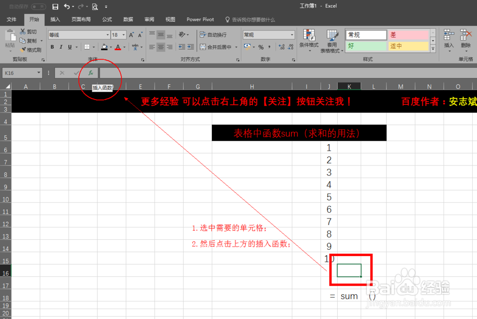Viewport: 477px width, 319px height.
Task: Open the Font dialog launcher
Action: pos(143,60)
